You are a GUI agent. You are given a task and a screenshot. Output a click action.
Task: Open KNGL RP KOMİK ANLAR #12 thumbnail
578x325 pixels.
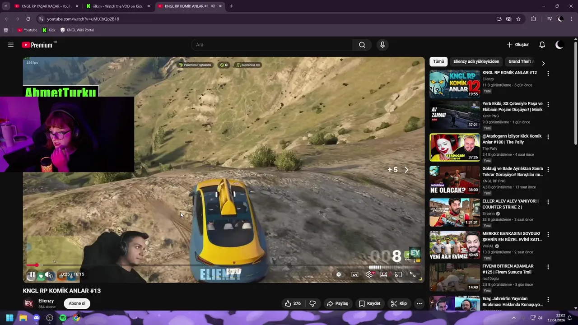click(455, 84)
